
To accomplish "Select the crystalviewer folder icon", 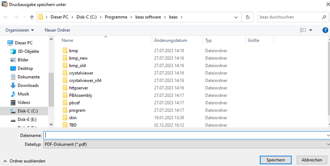I will tap(65, 73).
